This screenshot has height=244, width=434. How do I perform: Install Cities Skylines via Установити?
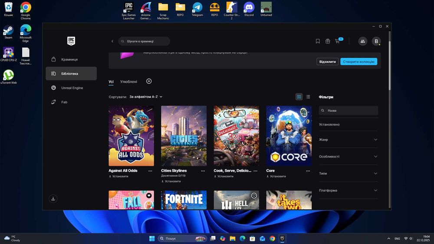click(x=171, y=181)
